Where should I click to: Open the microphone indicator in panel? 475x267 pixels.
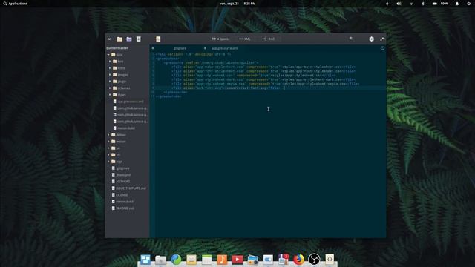coord(387,4)
